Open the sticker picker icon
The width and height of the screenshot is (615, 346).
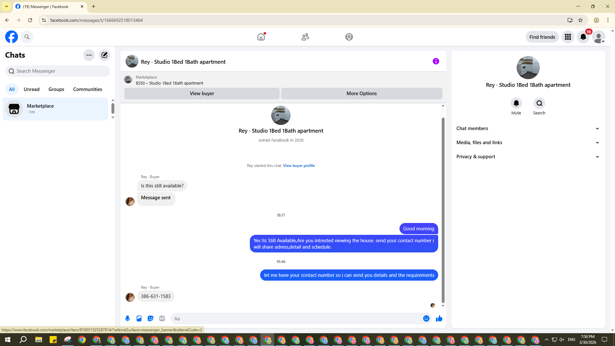151,318
